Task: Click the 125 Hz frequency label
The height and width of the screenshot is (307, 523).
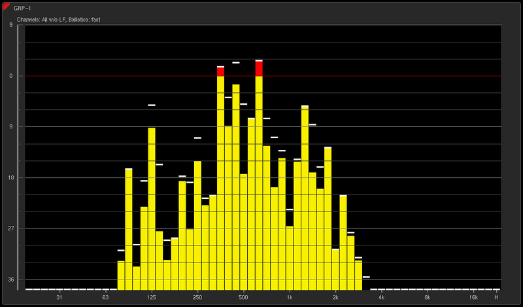Action: 152,297
